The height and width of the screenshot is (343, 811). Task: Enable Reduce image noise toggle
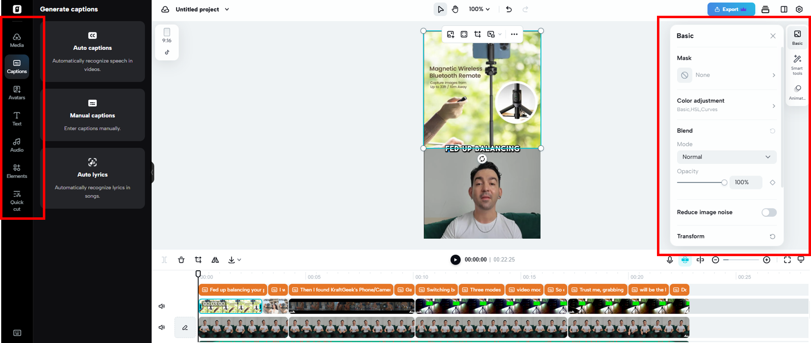(x=769, y=213)
